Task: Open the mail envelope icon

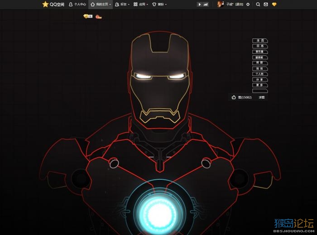Action: coord(266,4)
